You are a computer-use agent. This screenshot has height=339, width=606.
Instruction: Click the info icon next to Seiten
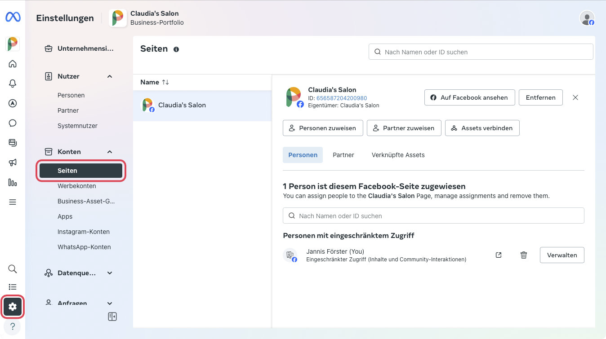(x=176, y=49)
